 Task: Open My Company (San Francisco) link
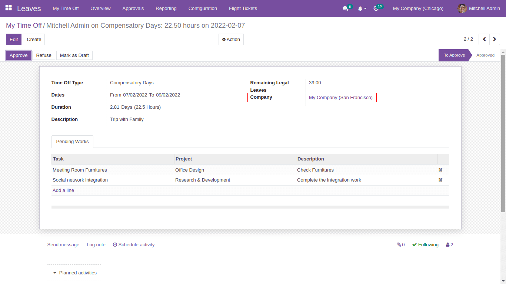340,97
